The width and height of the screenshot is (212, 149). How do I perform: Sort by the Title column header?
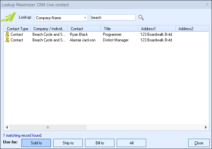(119, 29)
